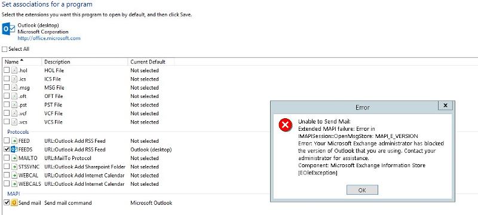Click the .pst file type icon
The height and width of the screenshot is (215, 478).
click(x=14, y=105)
